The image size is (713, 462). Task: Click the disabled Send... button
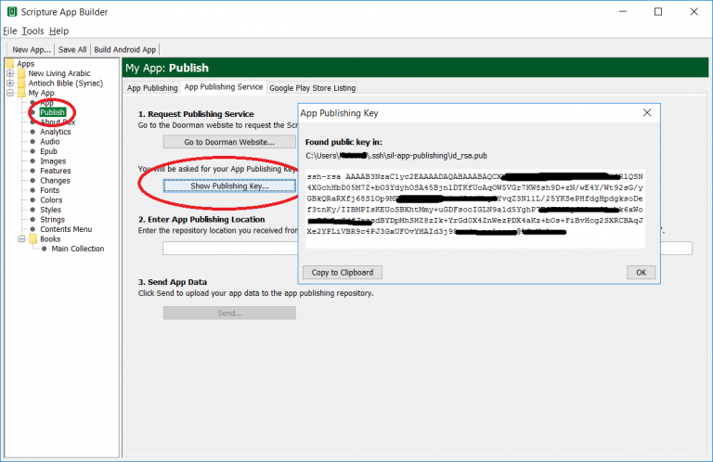[x=229, y=313]
